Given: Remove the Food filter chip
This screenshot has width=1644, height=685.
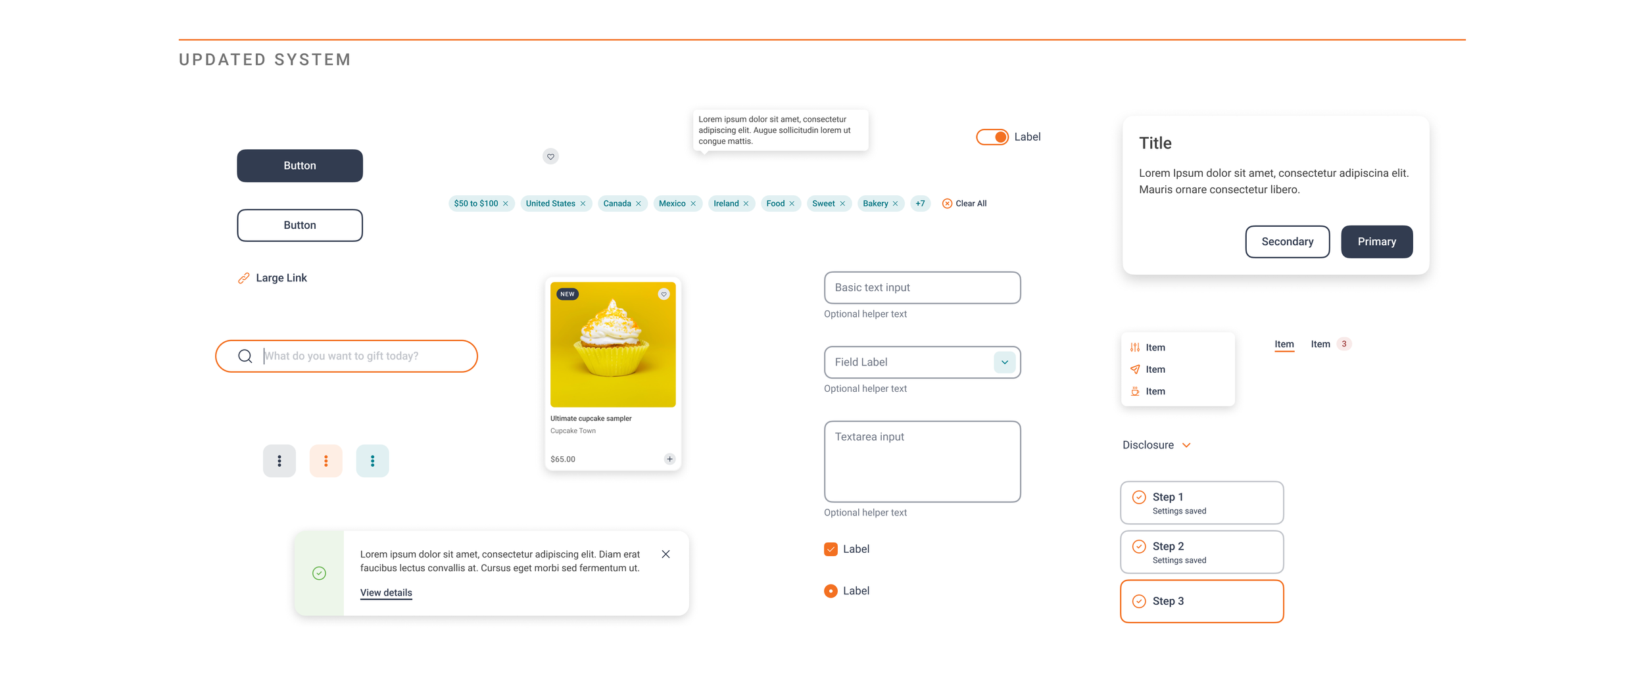Looking at the screenshot, I should click(792, 204).
